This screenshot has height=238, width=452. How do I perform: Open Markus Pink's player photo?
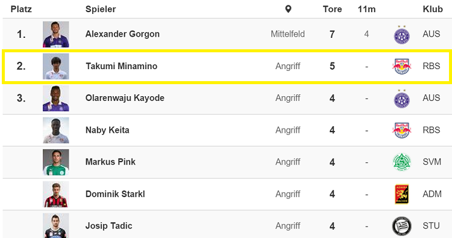pyautogui.click(x=56, y=162)
